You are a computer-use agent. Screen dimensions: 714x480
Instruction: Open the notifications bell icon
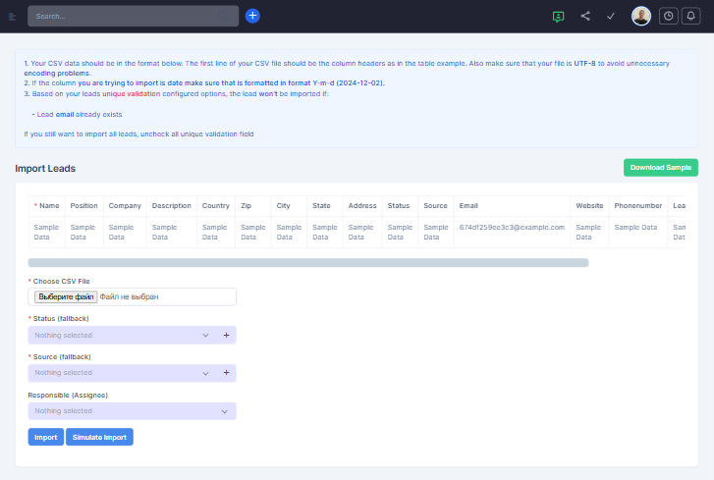click(691, 16)
